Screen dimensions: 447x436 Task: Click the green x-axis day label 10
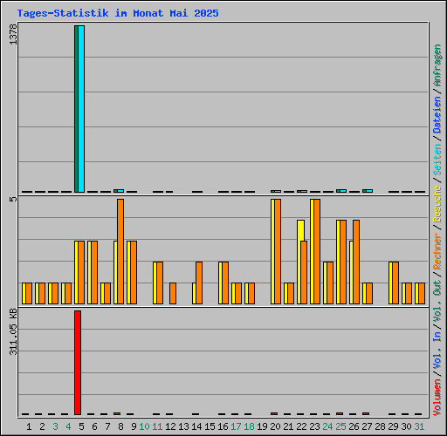144,426
